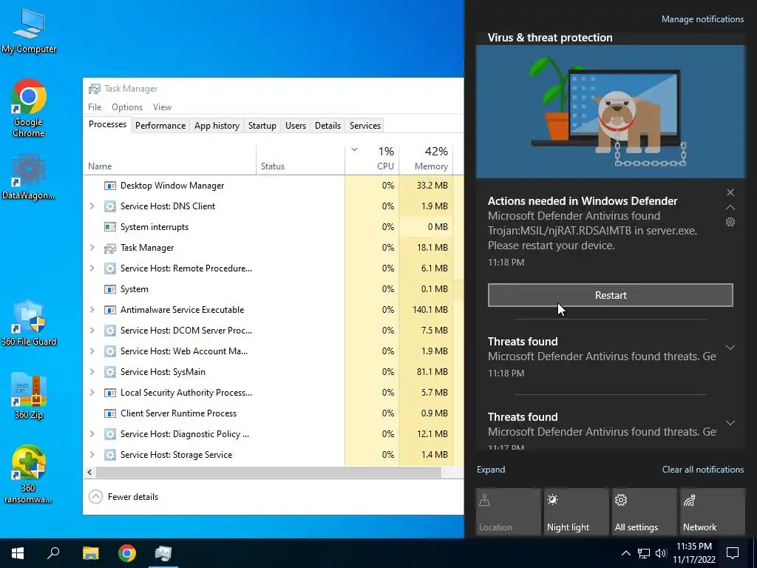Click taskbar clock showing 11:35 PM
Viewport: 757px width, 568px height.
(693, 553)
